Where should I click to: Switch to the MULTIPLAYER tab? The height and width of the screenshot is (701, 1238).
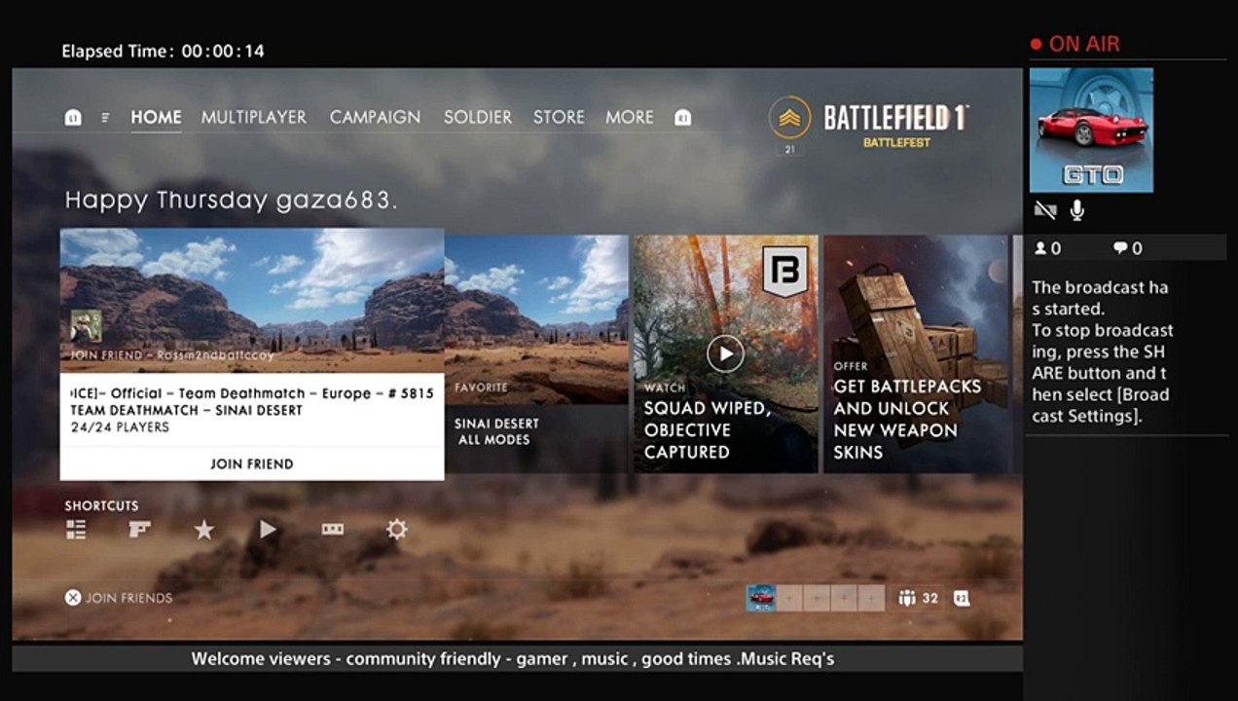pos(254,117)
